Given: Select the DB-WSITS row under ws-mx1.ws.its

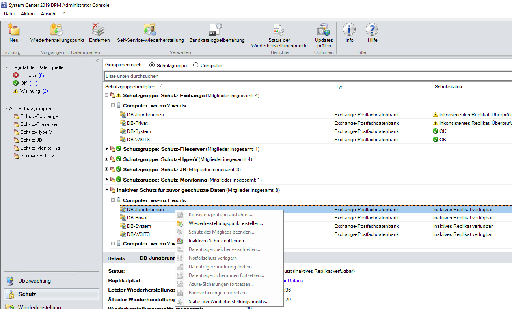Looking at the screenshot, I should (307, 234).
